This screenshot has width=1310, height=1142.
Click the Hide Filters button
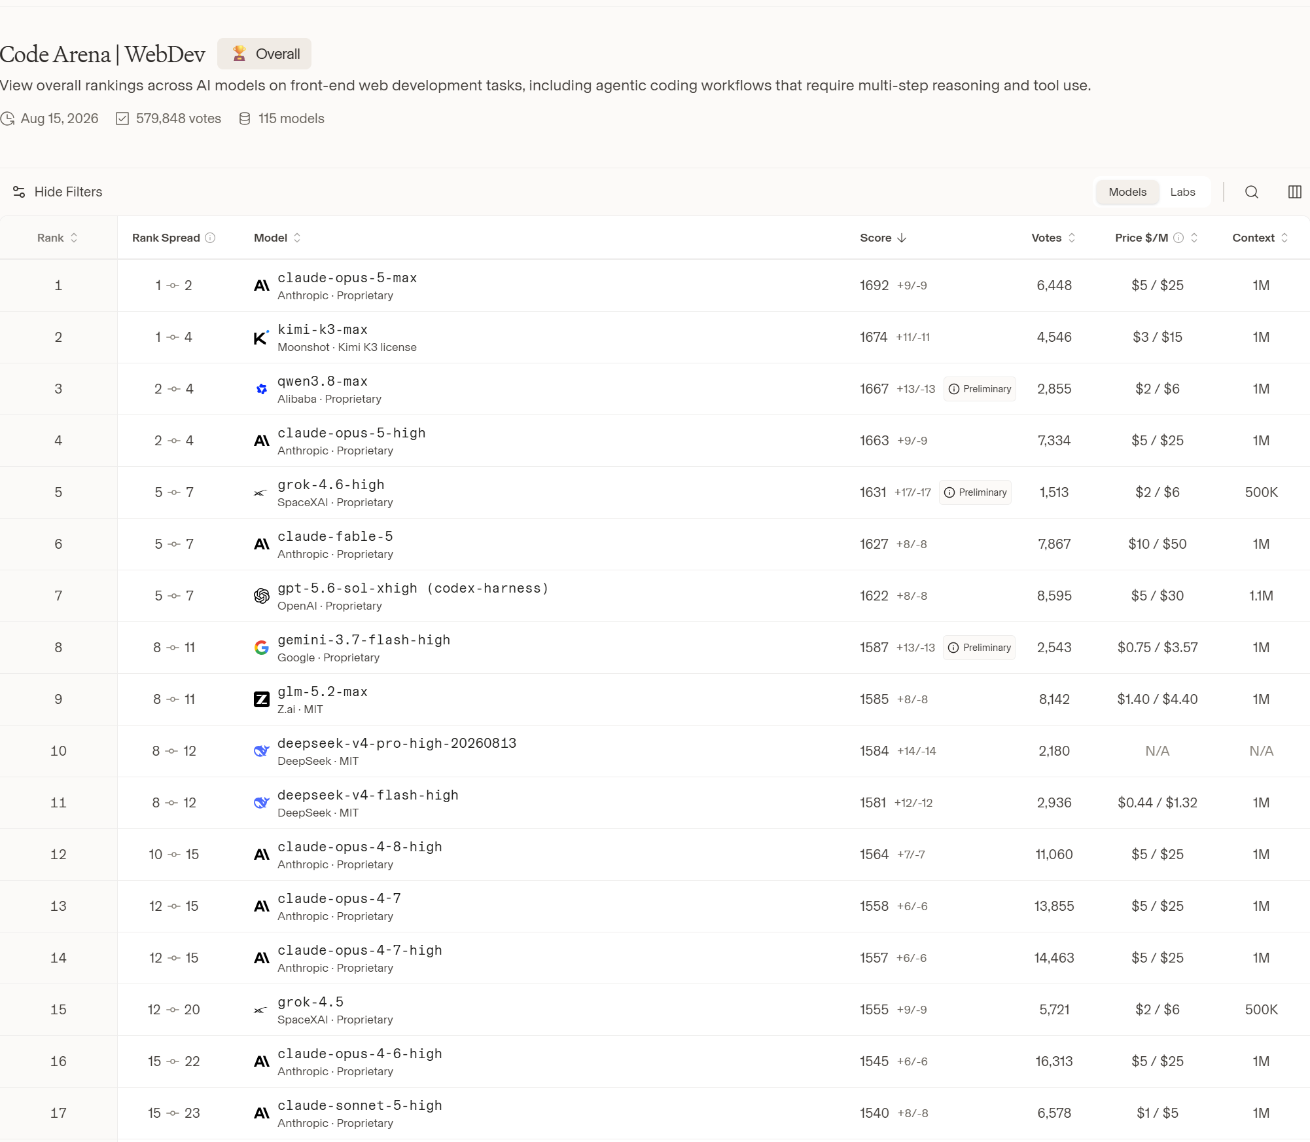pos(58,192)
